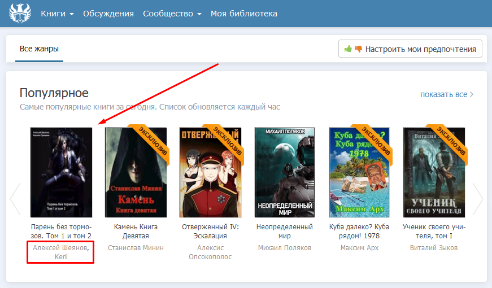Click author Виталий Зыков link
The image size is (492, 288).
[x=433, y=248]
